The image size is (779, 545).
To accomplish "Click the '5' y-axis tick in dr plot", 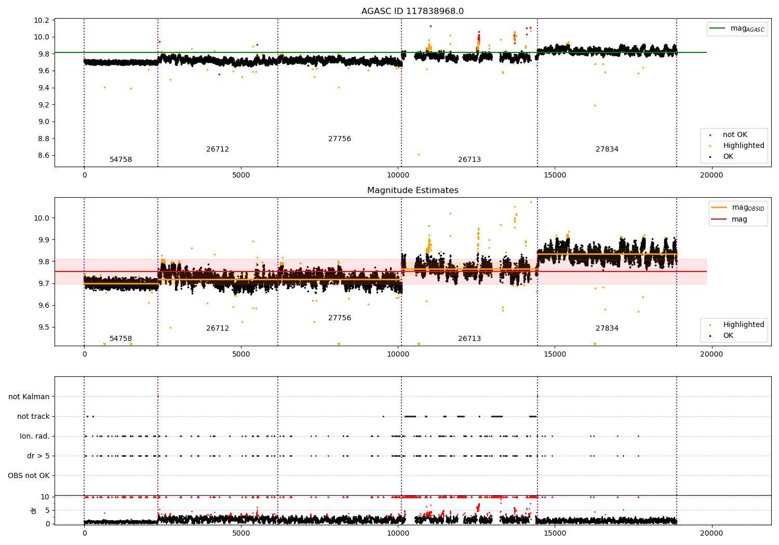I will coord(47,511).
